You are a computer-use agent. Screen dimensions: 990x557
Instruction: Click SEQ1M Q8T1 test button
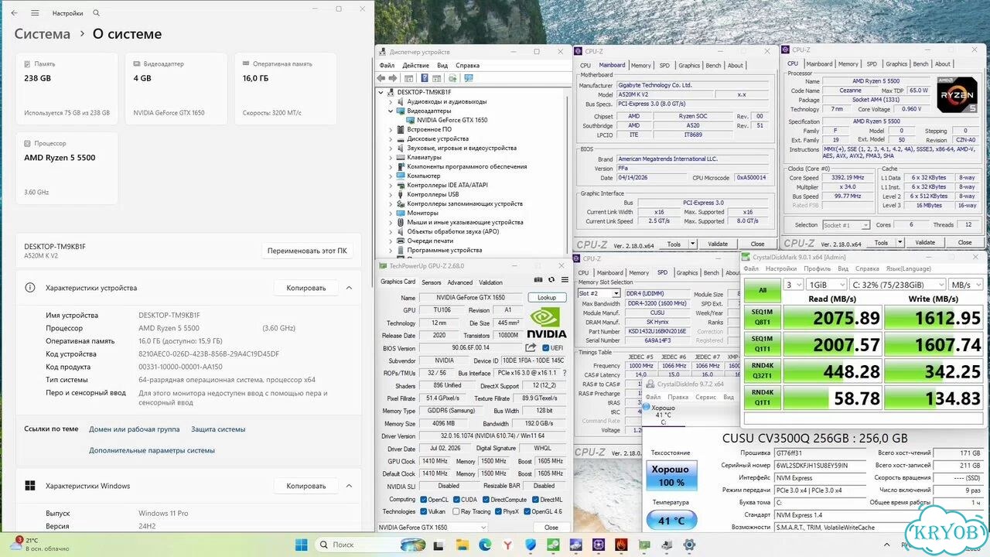point(763,317)
